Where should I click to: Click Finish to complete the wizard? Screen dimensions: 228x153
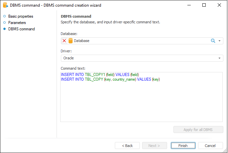coord(183,146)
